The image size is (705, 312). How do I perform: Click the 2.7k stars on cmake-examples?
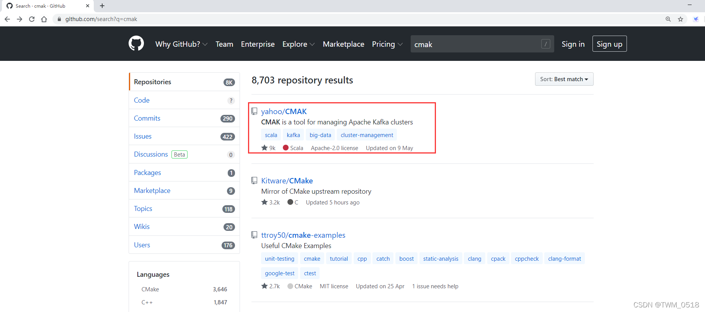pyautogui.click(x=271, y=286)
